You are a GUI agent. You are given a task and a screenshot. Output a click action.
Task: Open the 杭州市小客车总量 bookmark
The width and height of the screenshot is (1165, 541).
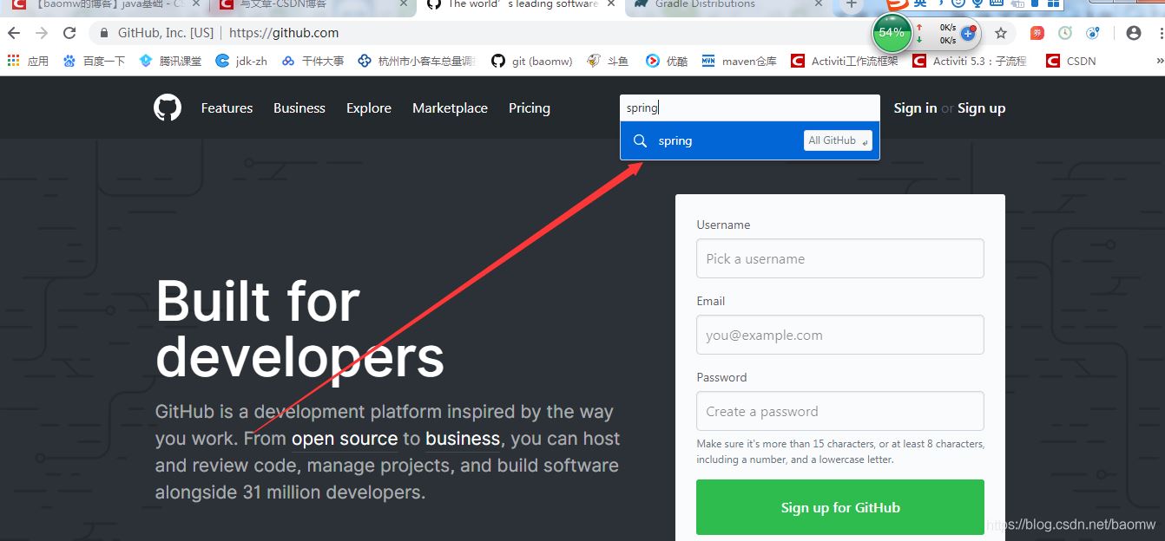[417, 61]
